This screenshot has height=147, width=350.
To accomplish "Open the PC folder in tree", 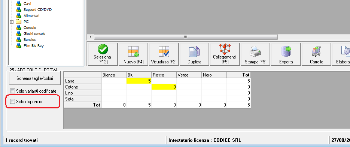I will tap(19, 22).
